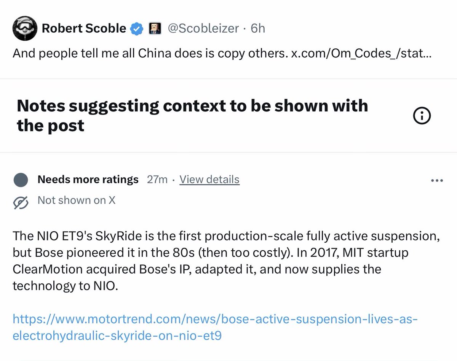Click the Robert Scoble display name
This screenshot has height=361, width=457.
[x=84, y=28]
